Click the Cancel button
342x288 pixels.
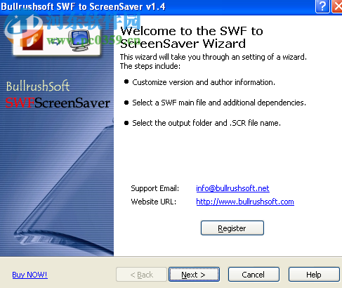point(254,275)
